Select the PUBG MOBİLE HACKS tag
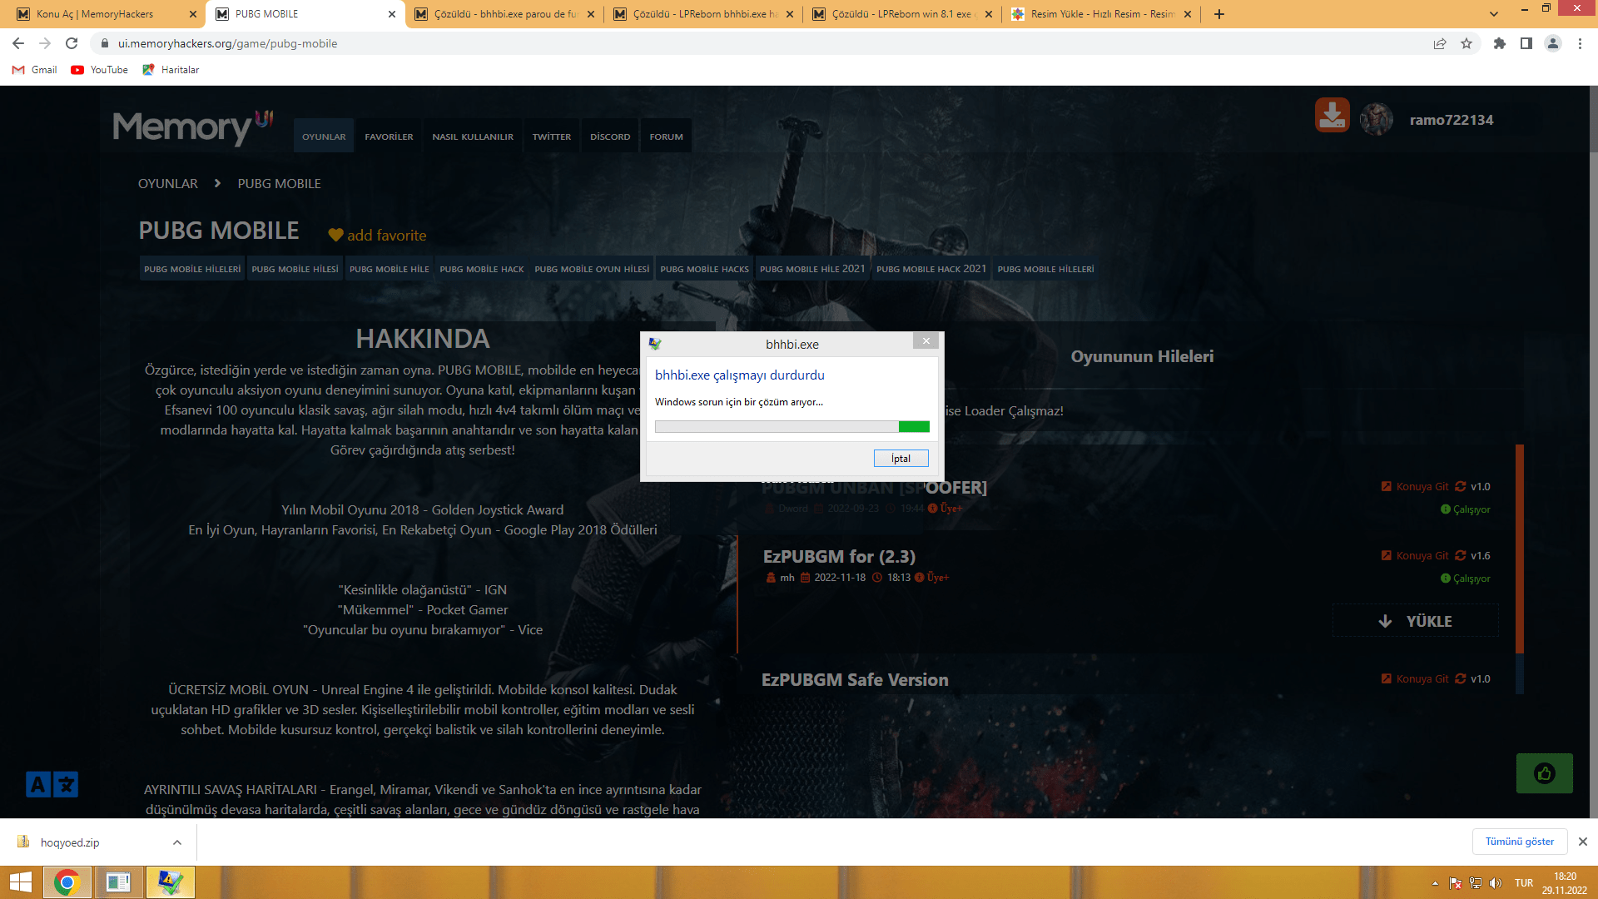 (705, 269)
